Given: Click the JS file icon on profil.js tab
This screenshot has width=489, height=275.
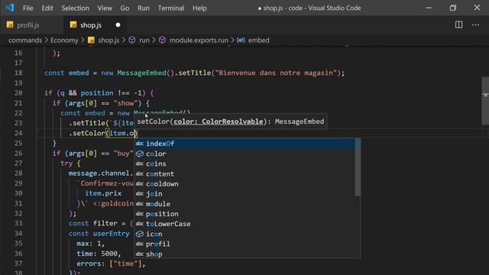Looking at the screenshot, I should [10, 24].
